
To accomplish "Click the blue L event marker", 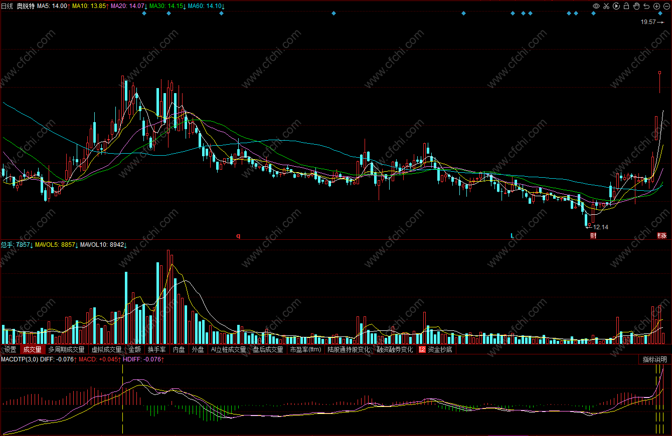I will 512,236.
